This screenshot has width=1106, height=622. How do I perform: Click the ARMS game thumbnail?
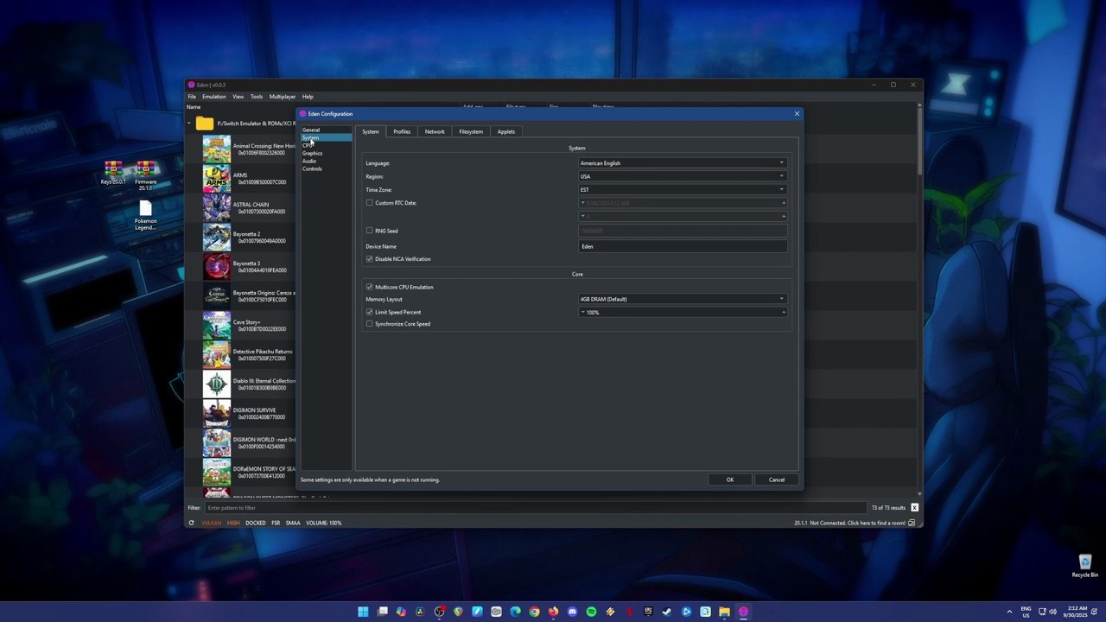[x=217, y=179]
